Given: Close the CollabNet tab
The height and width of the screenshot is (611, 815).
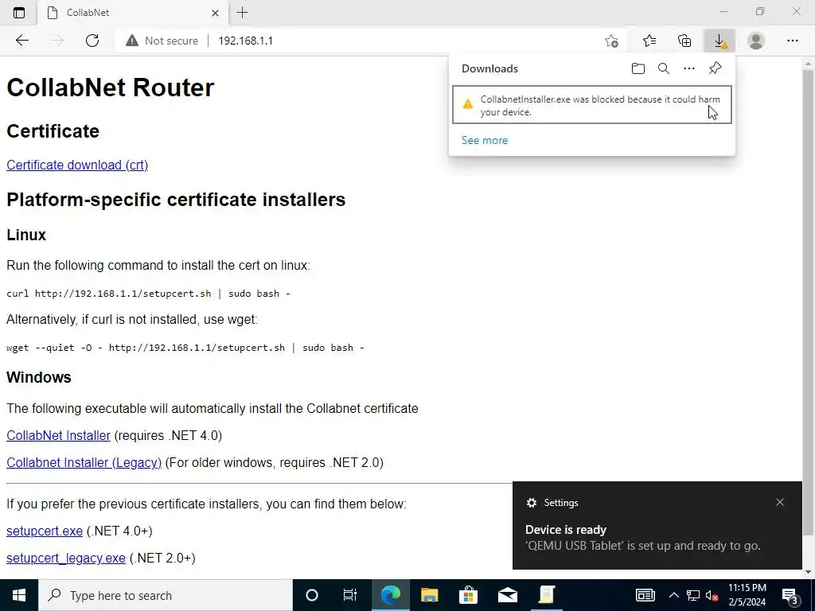Looking at the screenshot, I should [x=215, y=13].
